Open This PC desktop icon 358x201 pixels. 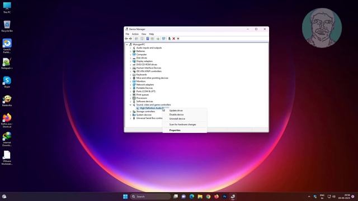pyautogui.click(x=7, y=7)
